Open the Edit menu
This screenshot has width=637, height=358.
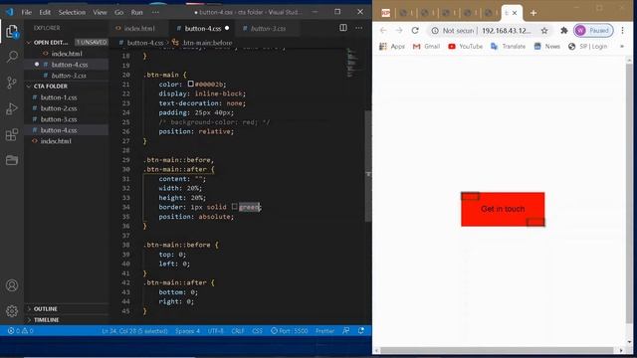coord(45,12)
